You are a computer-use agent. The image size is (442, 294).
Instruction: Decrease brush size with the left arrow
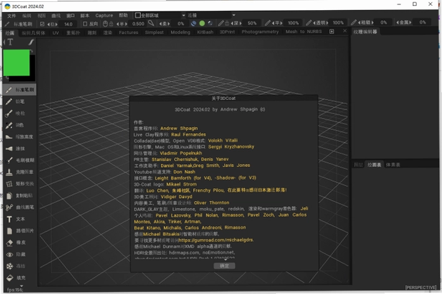click(49, 24)
